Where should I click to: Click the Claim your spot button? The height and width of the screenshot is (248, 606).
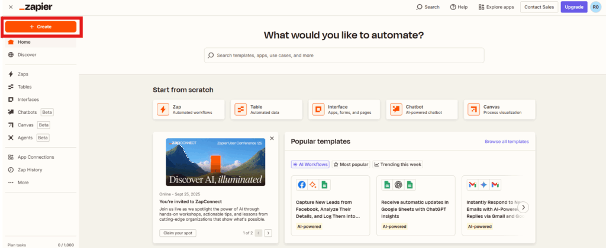tap(178, 233)
